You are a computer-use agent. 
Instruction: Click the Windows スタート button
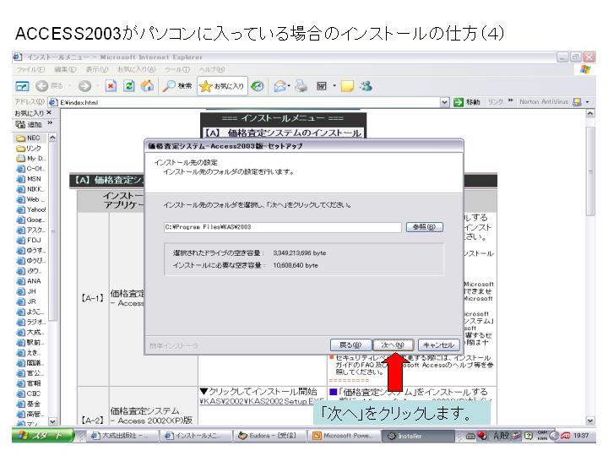(x=43, y=436)
